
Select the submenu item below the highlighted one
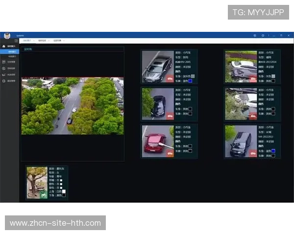coord(12,56)
